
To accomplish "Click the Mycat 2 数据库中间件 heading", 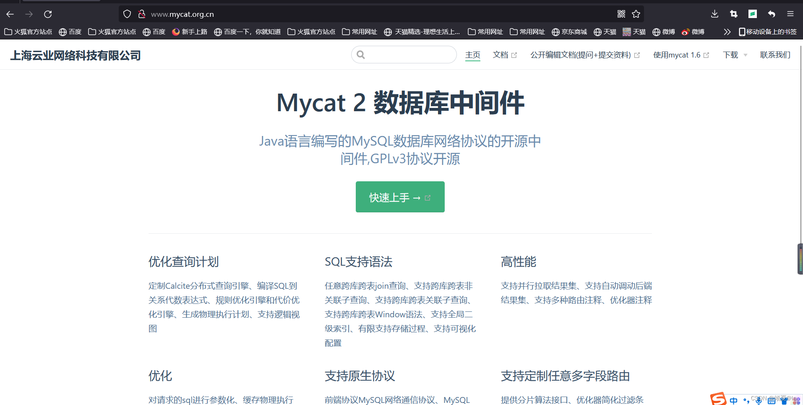I will [400, 103].
